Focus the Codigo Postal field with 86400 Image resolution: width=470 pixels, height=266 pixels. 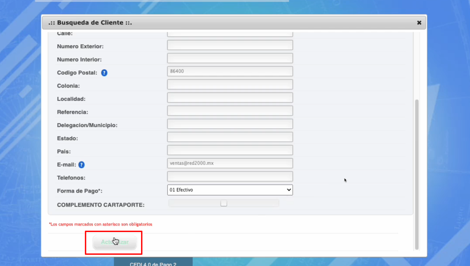point(230,71)
